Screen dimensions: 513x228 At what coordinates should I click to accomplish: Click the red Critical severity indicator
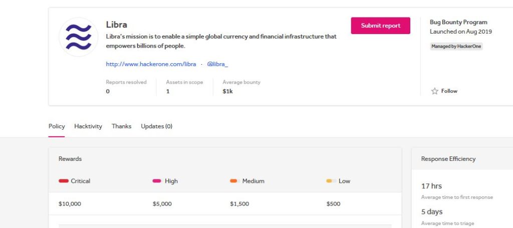(x=64, y=181)
